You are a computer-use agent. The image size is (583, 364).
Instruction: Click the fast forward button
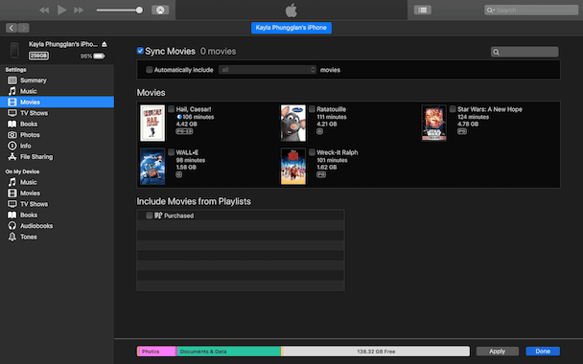point(79,10)
